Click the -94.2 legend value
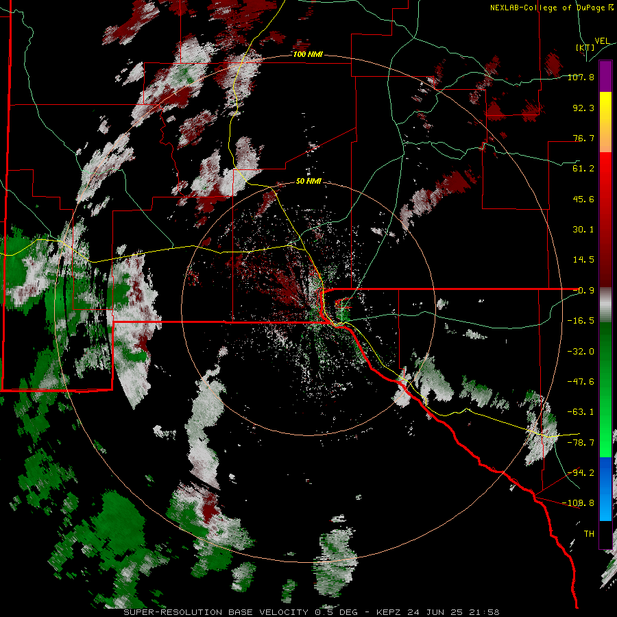Image resolution: width=617 pixels, height=617 pixels. (x=581, y=472)
